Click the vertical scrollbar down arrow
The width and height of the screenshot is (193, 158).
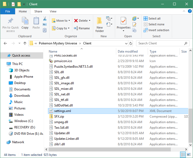coord(190,145)
